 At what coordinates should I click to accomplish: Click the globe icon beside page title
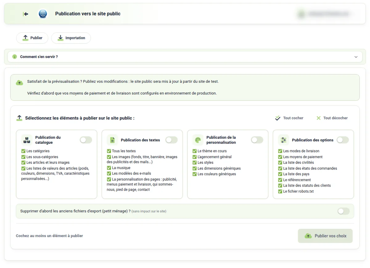point(43,14)
